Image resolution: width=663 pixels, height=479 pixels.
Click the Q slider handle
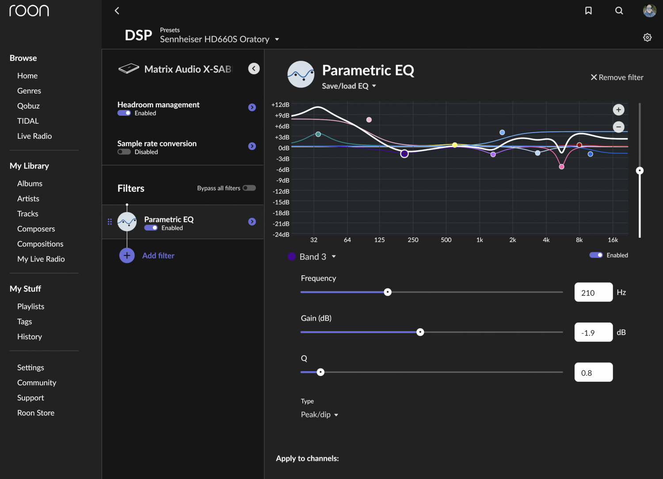(320, 372)
